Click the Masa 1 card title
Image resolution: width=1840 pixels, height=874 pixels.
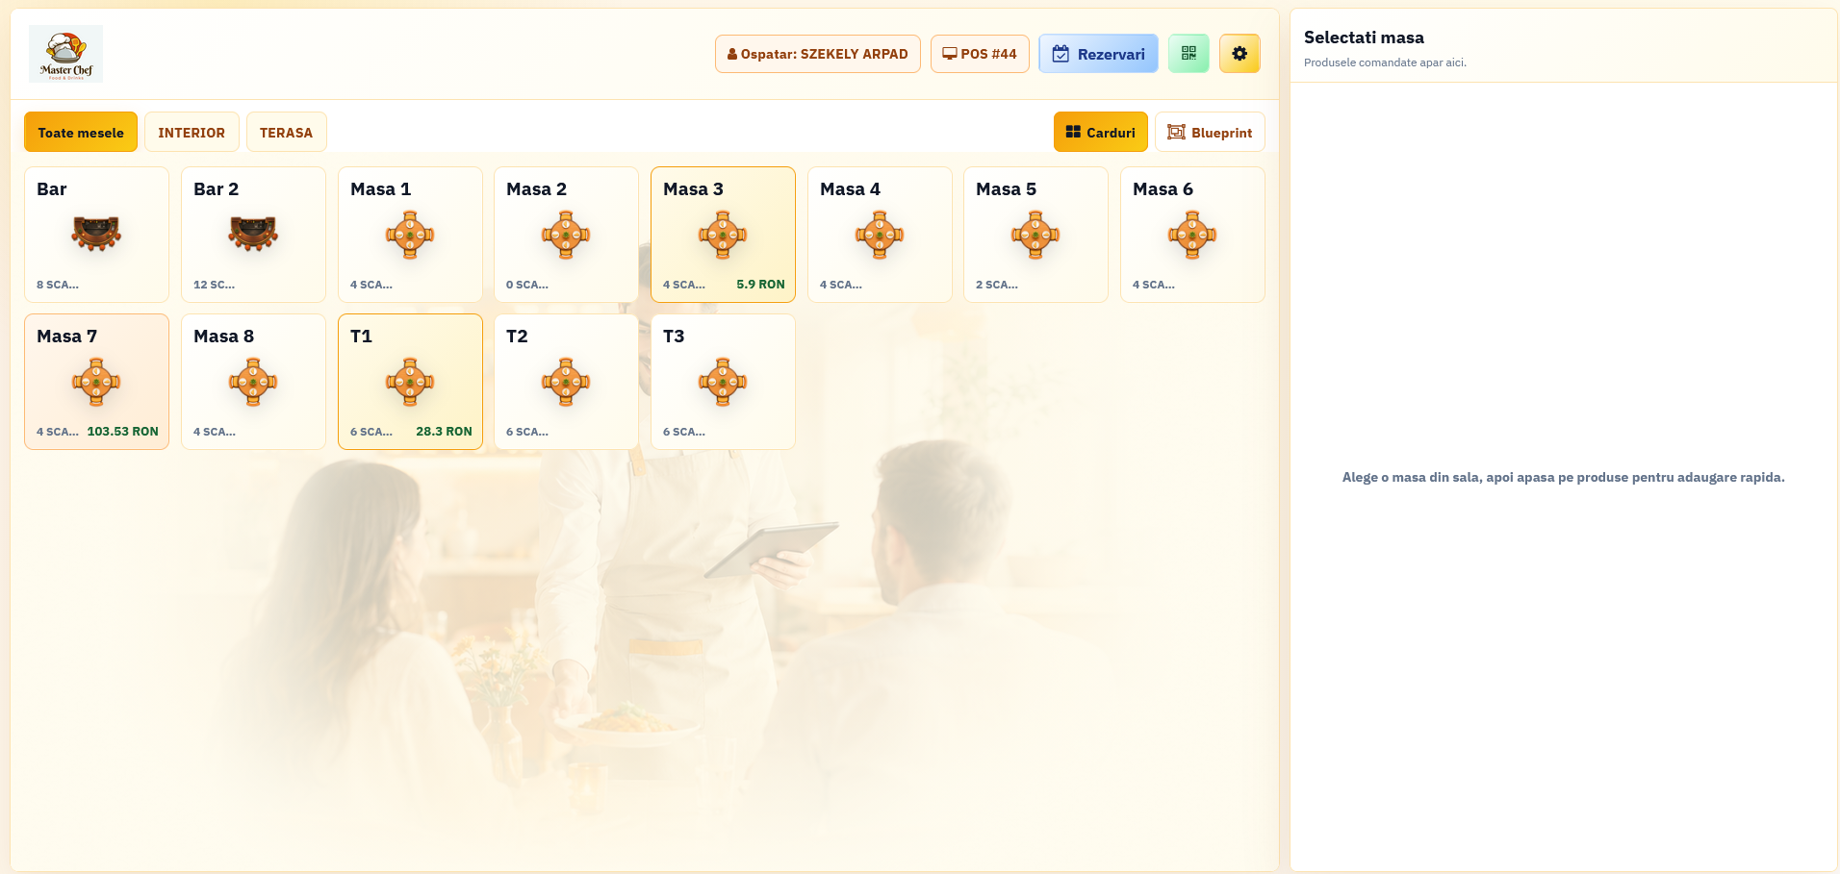pos(380,189)
